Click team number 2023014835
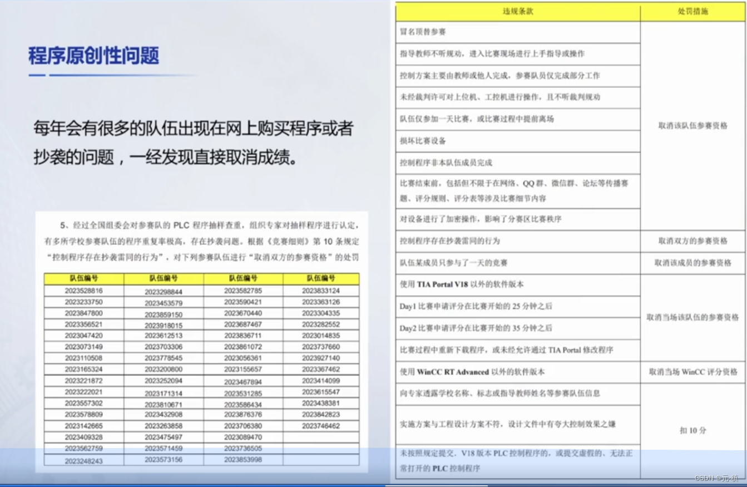Viewport: 747px width, 487px height. (321, 336)
